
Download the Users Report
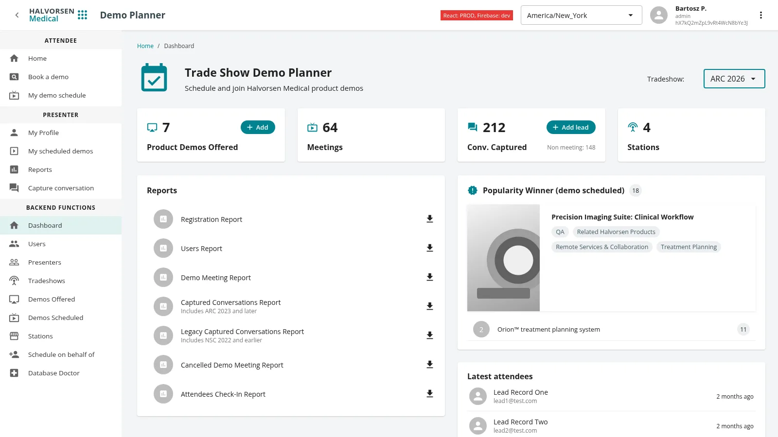pyautogui.click(x=430, y=248)
